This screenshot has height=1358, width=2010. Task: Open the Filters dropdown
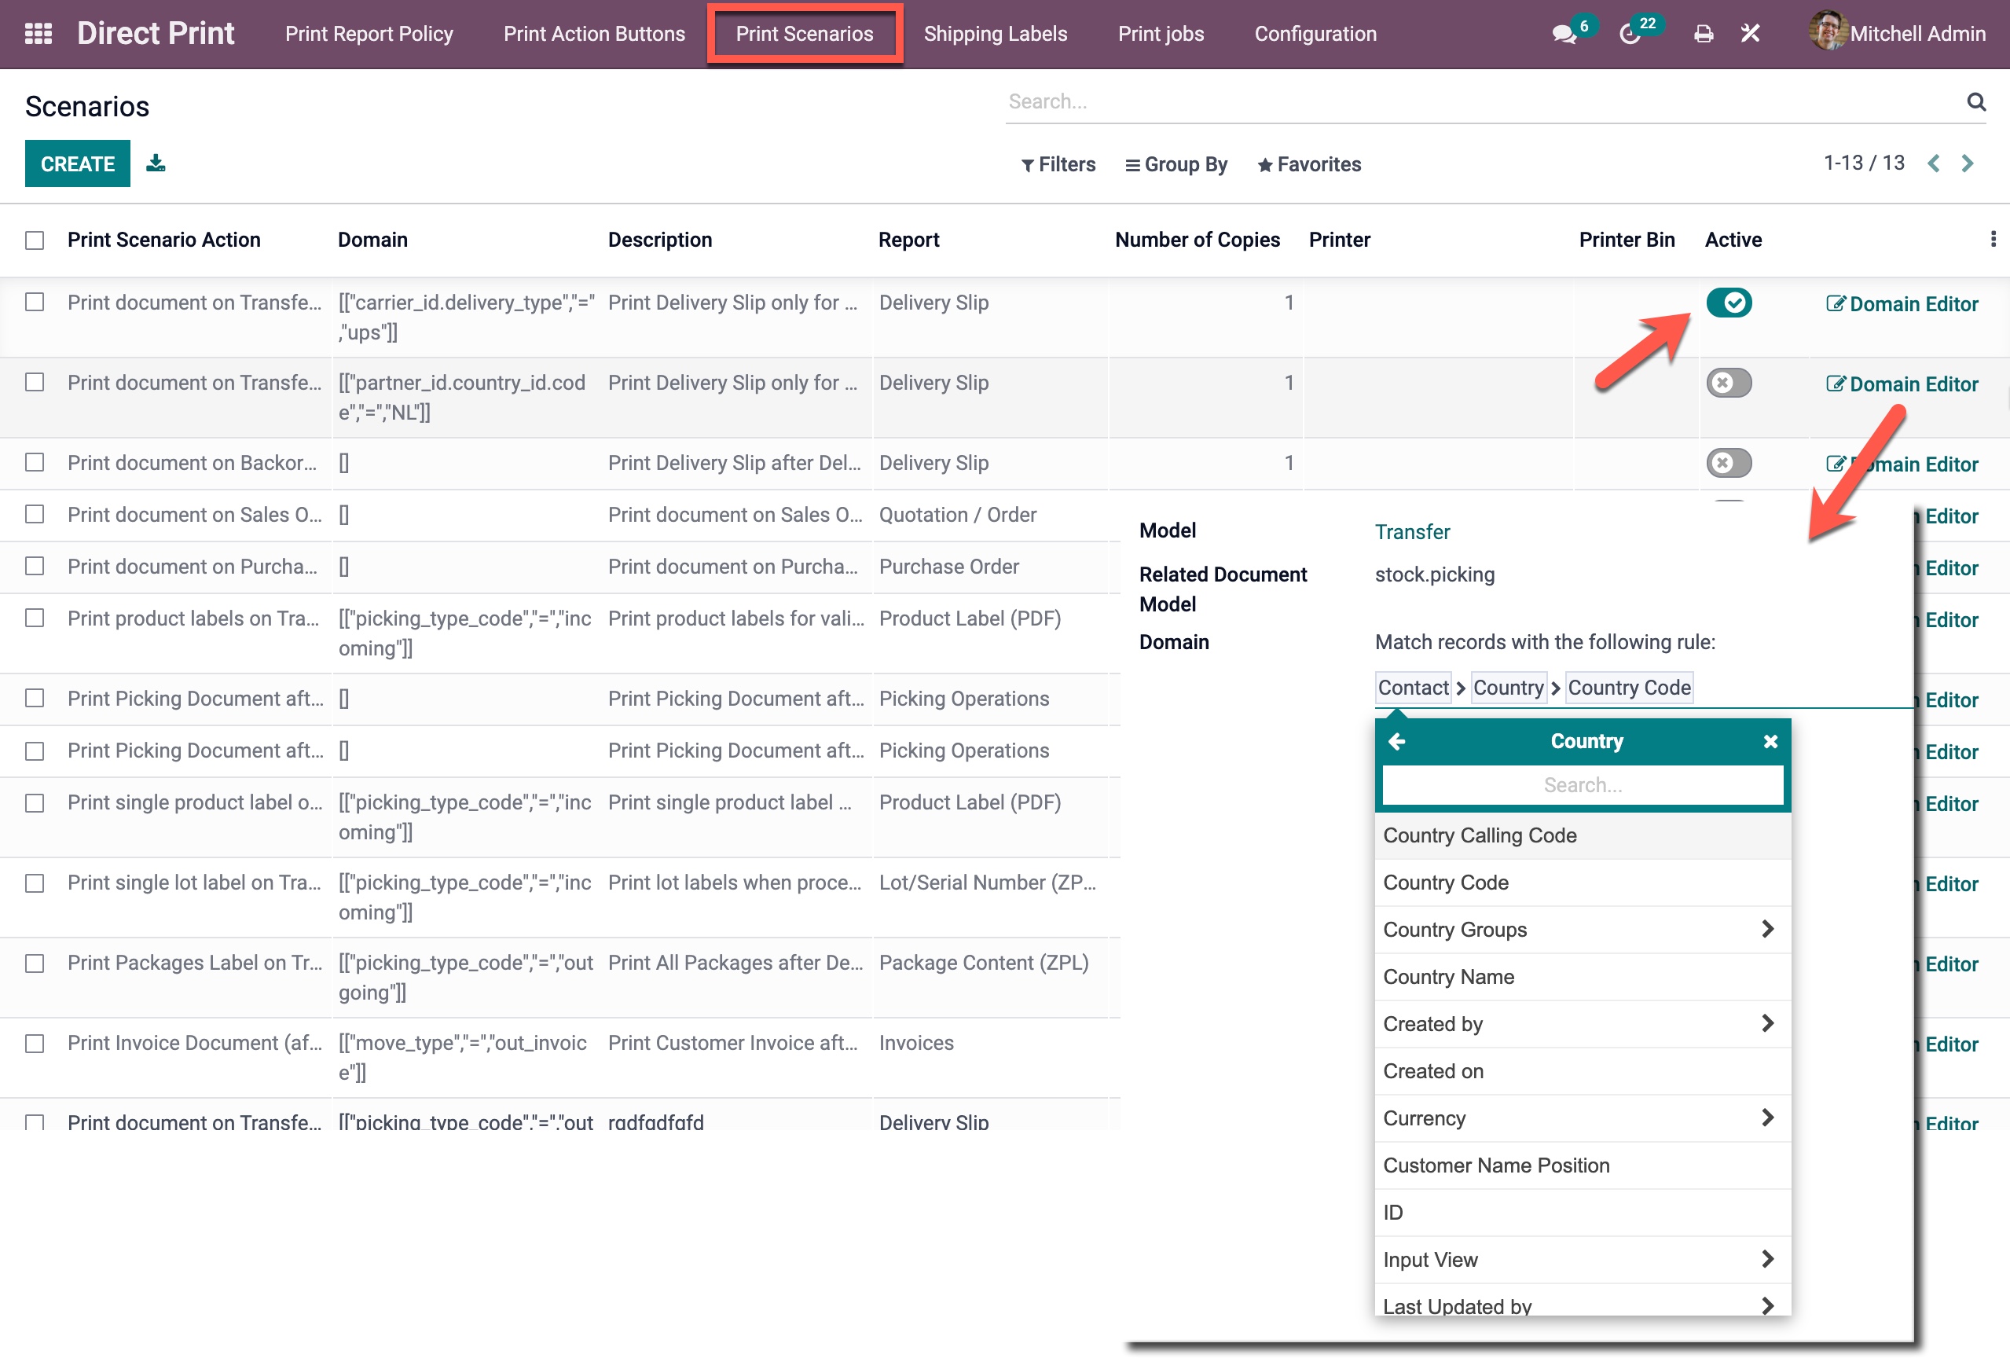pos(1058,164)
